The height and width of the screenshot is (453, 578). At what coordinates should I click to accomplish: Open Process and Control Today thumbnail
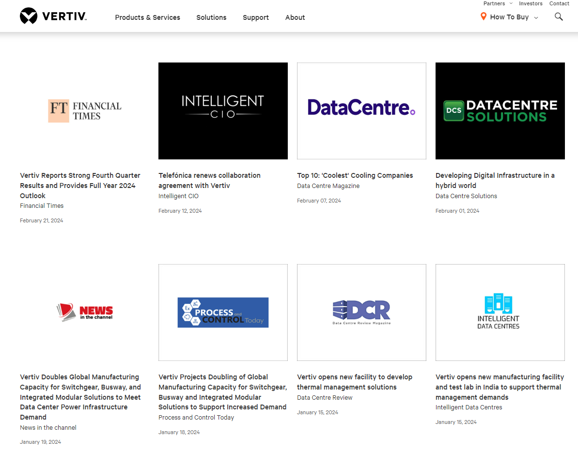click(x=223, y=312)
